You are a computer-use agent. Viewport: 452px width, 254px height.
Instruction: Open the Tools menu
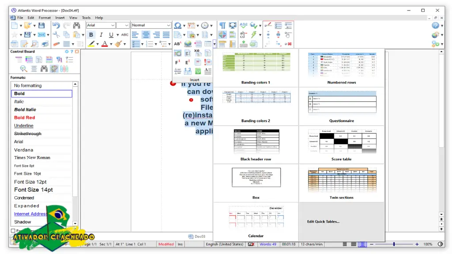click(x=86, y=18)
